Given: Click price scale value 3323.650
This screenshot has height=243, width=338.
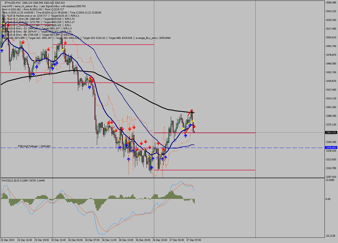Looking at the screenshot, I should pos(331,160).
